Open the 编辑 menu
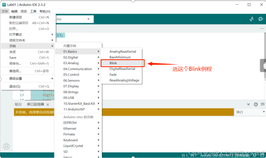This screenshot has height=158, width=266. pyautogui.click(x=14, y=11)
